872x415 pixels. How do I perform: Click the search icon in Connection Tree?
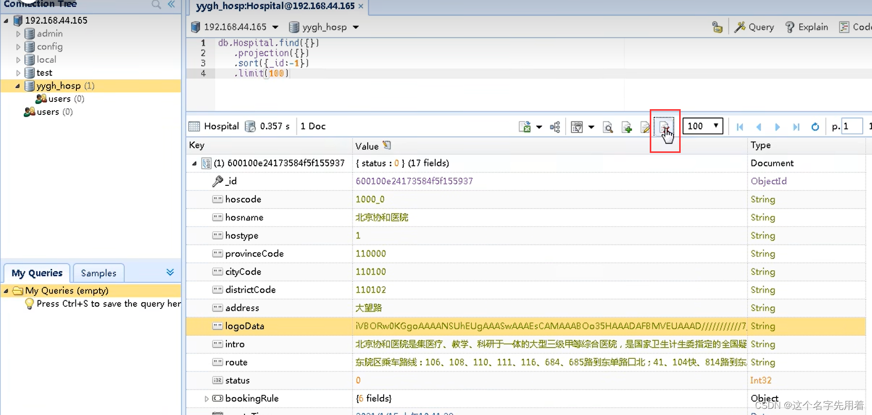[156, 5]
